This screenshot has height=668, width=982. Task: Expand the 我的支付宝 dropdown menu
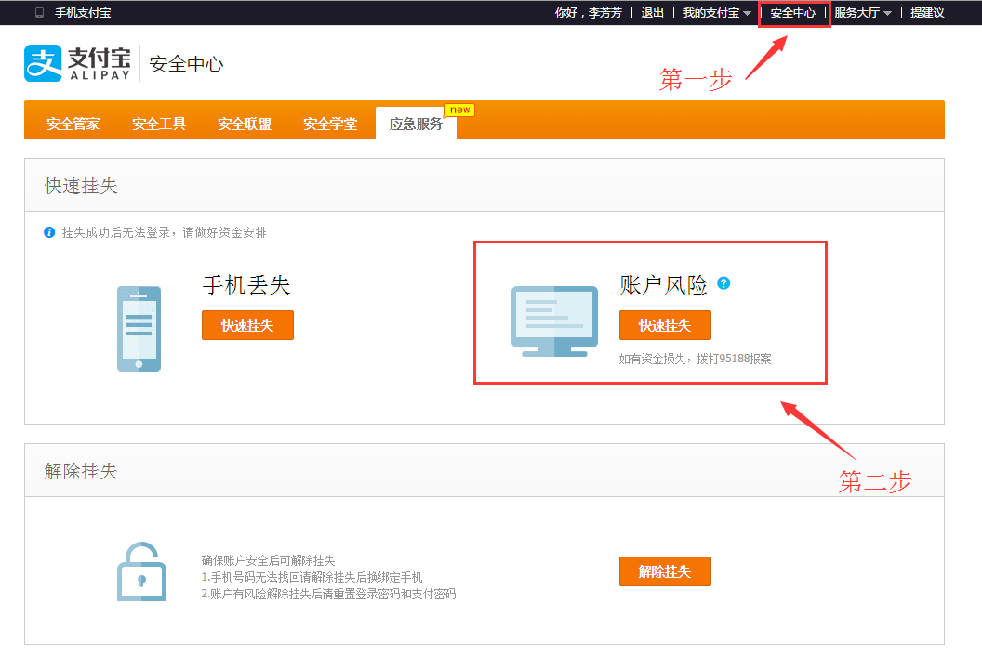tap(717, 13)
